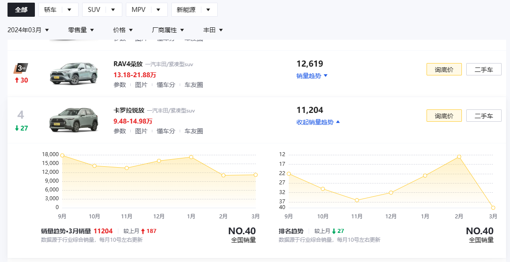The image size is (510, 262).
Task: Open the 价格 filter dropdown
Action: (x=123, y=30)
